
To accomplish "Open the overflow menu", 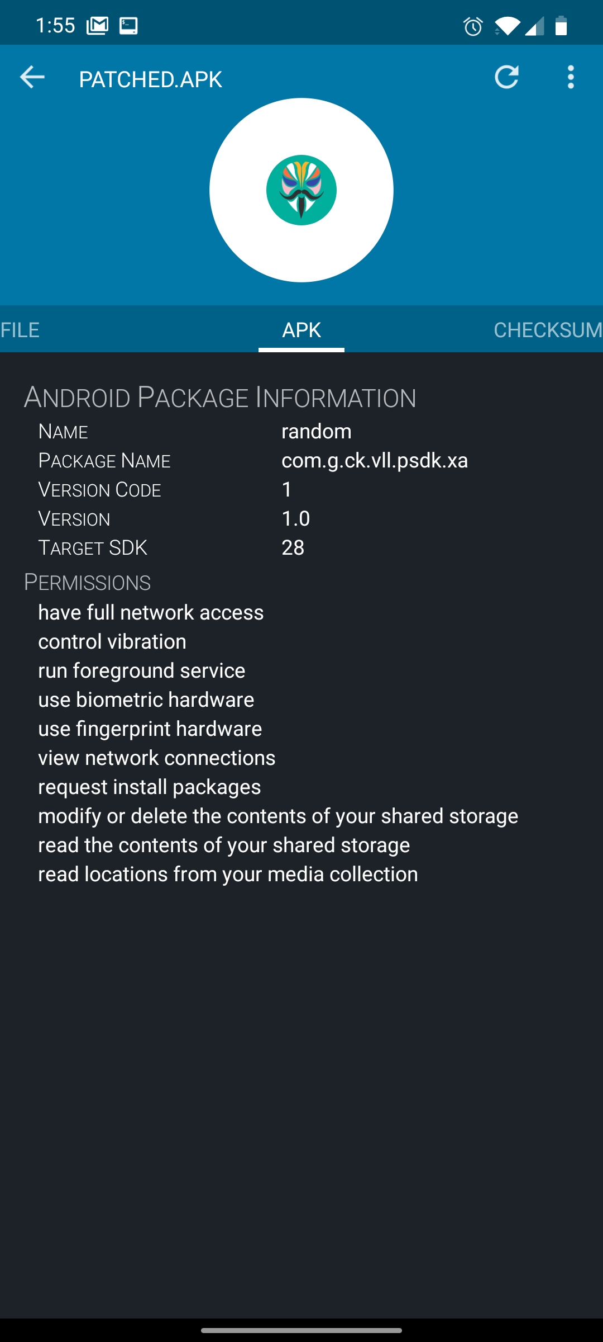I will 571,78.
